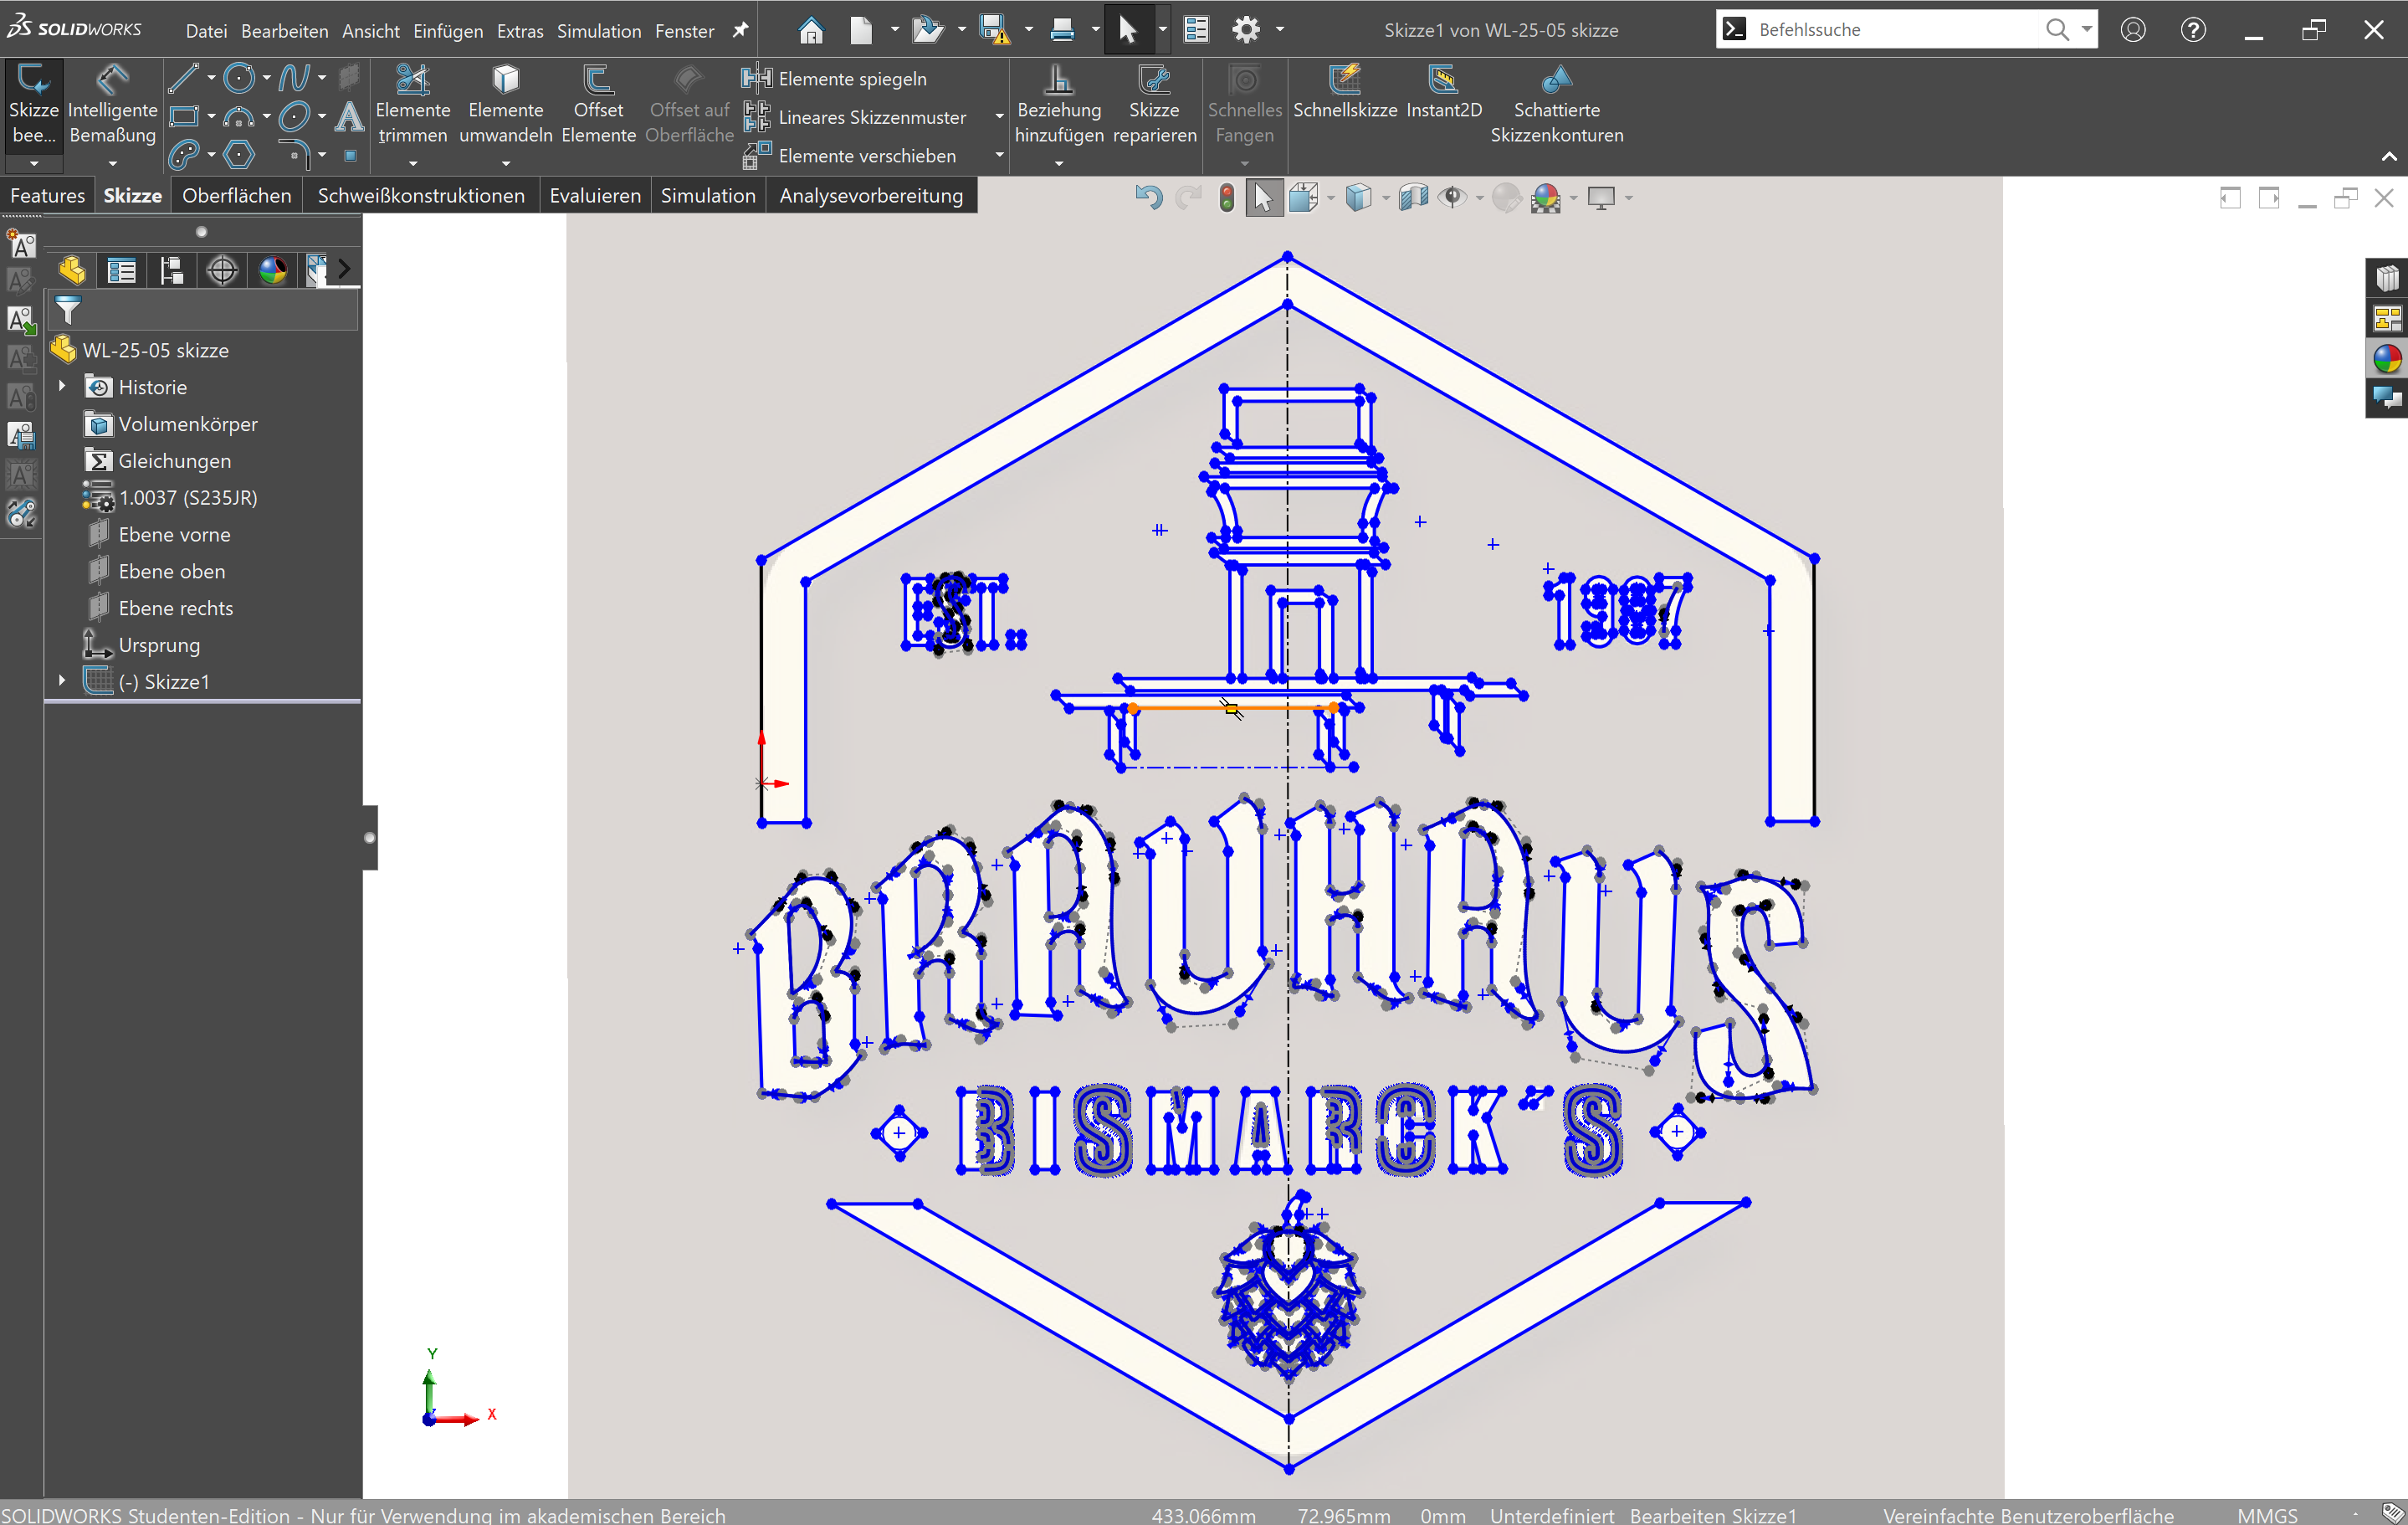Switch to the Evaluieren tab

coord(595,195)
